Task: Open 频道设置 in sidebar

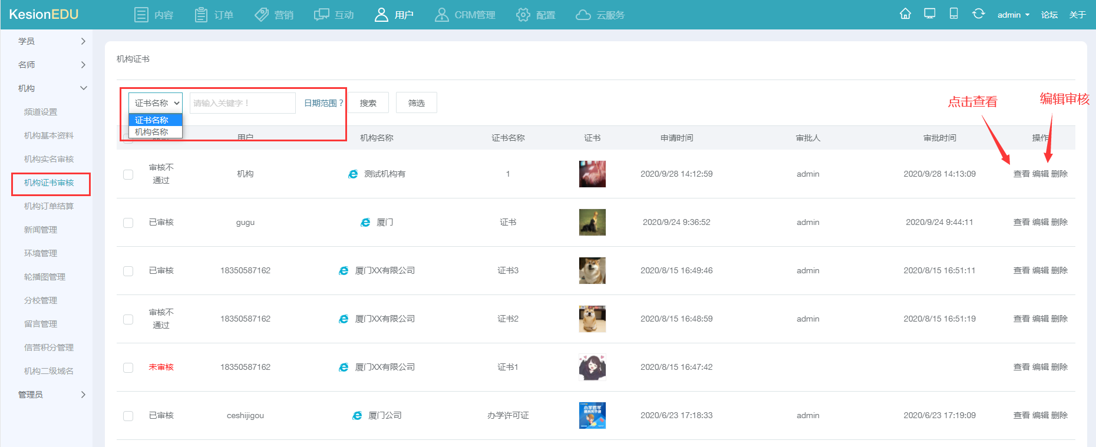Action: point(41,112)
